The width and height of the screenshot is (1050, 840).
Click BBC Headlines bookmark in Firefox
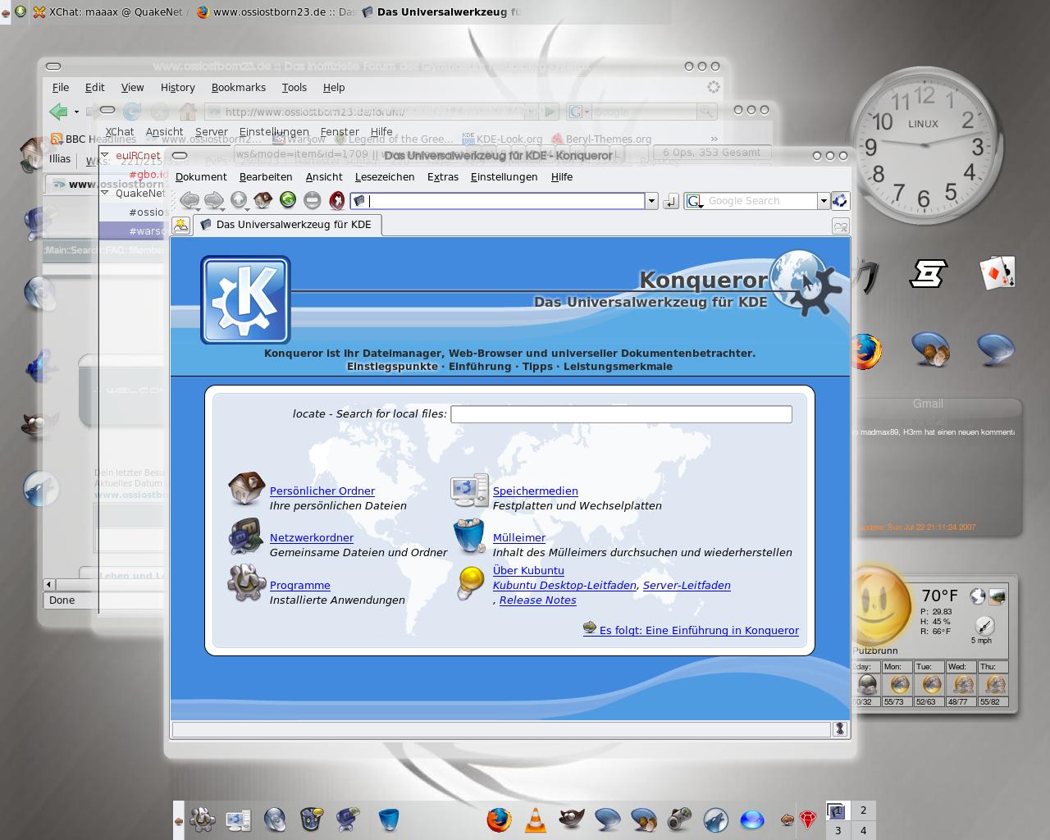point(94,139)
